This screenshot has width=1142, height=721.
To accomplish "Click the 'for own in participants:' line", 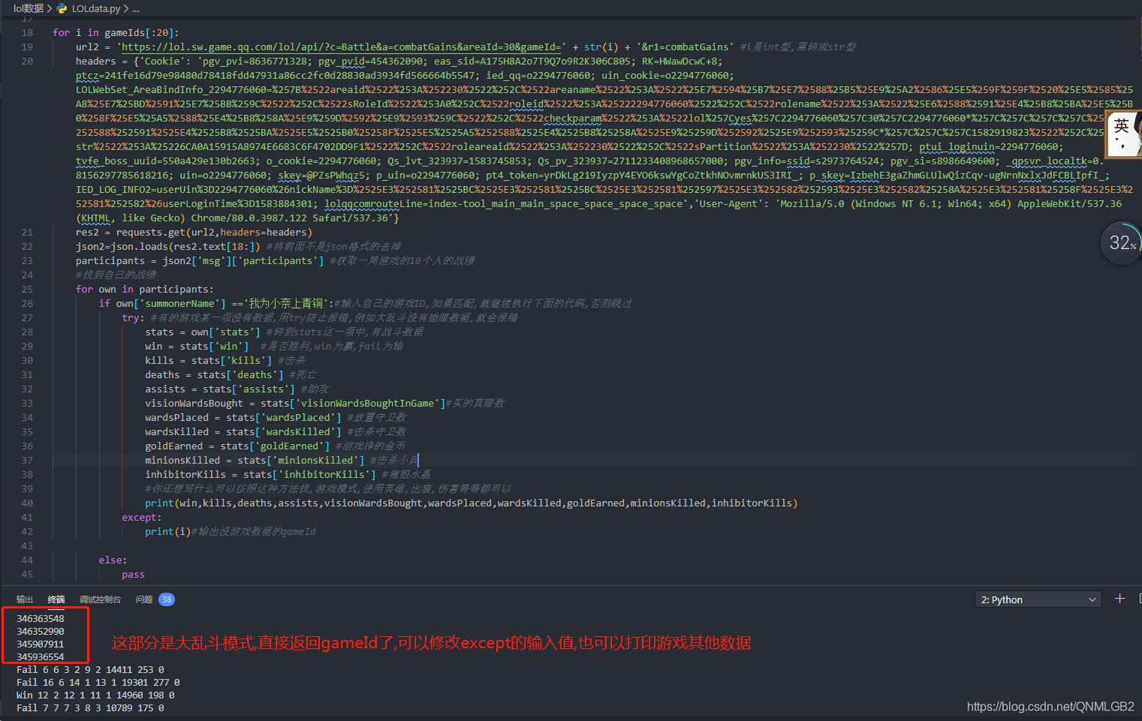I will coord(145,289).
